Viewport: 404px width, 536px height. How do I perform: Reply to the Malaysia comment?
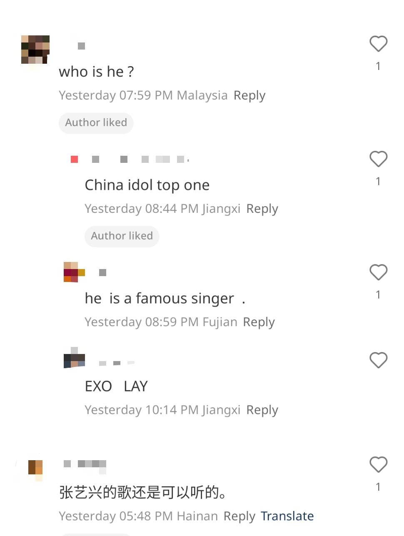pyautogui.click(x=249, y=95)
